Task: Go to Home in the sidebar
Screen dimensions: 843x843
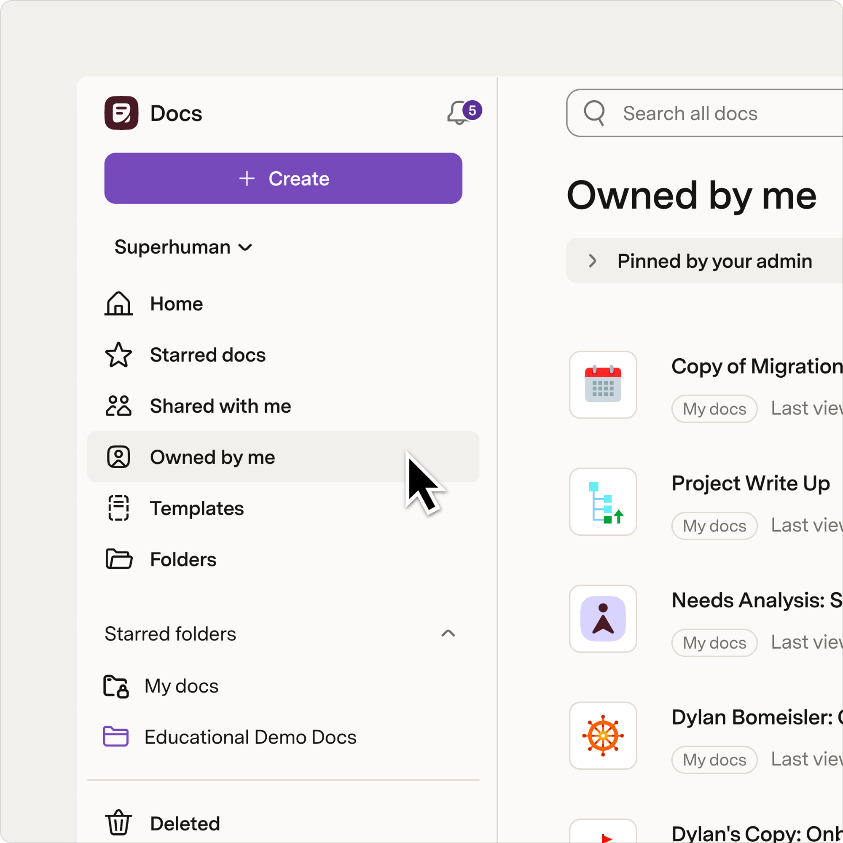Action: coord(284,303)
